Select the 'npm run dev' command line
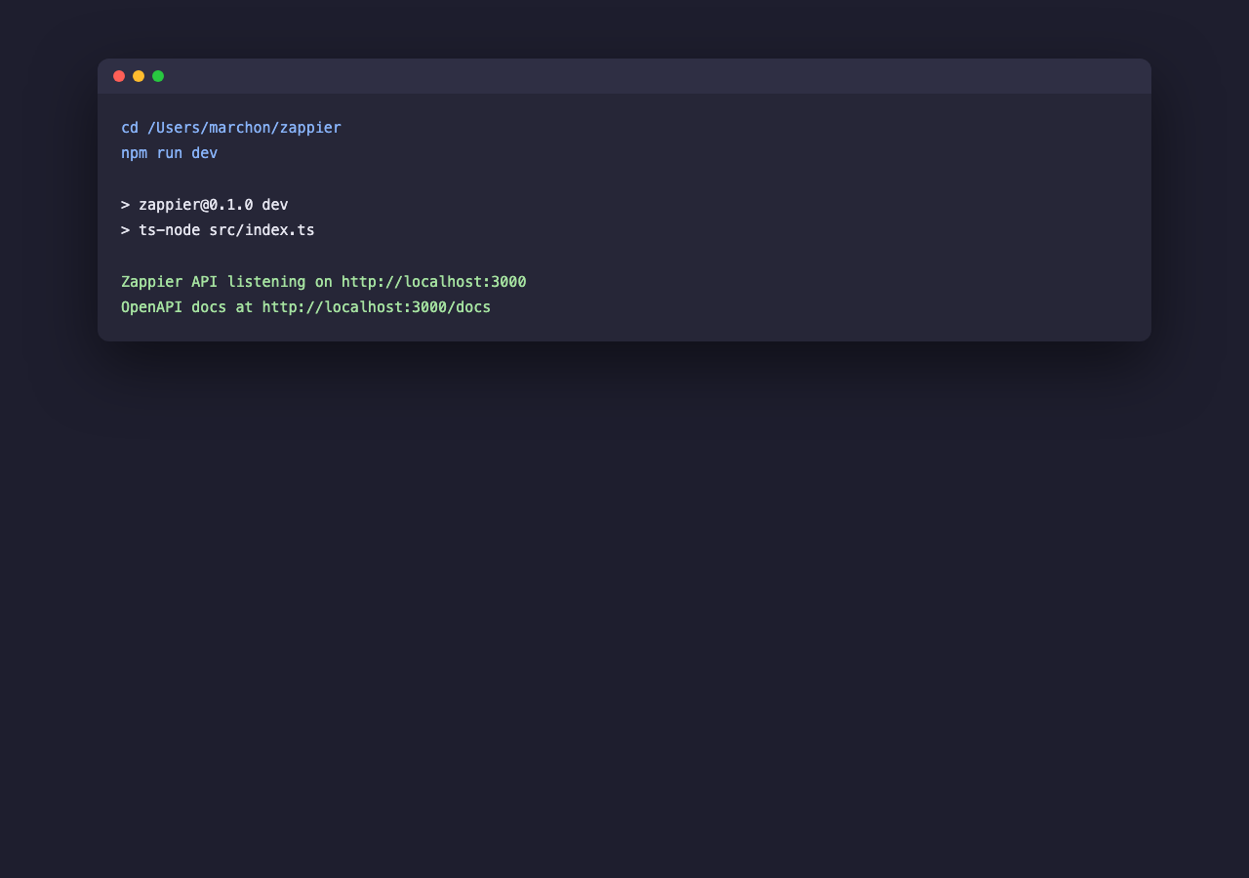This screenshot has width=1249, height=878. (170, 153)
